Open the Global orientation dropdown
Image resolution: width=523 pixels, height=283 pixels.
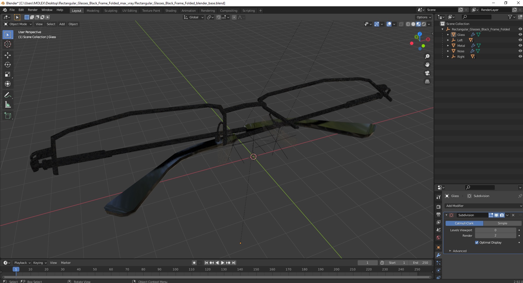tap(193, 17)
